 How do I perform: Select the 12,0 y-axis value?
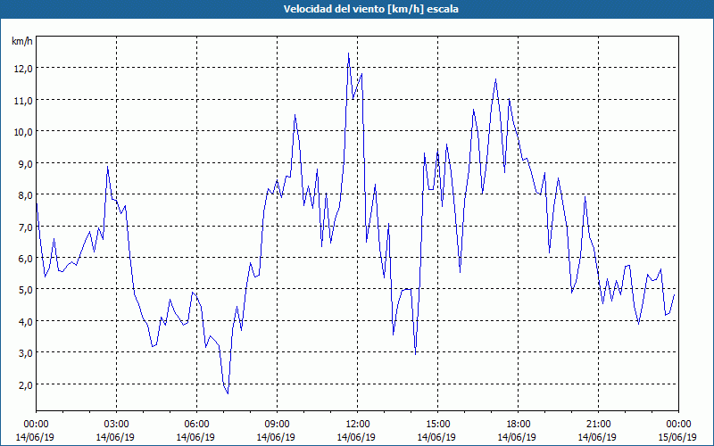(23, 69)
